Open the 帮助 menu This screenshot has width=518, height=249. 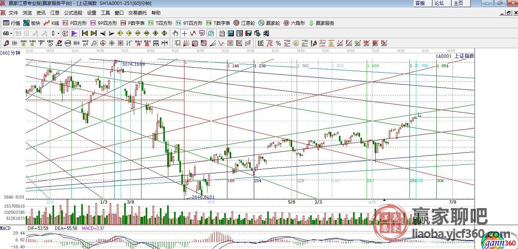tap(156, 13)
